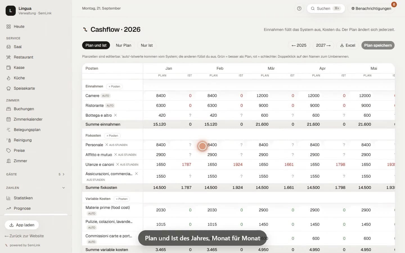Viewport: 405px width, 253px height.
Task: Export the cashflow to Excel
Action: (348, 45)
